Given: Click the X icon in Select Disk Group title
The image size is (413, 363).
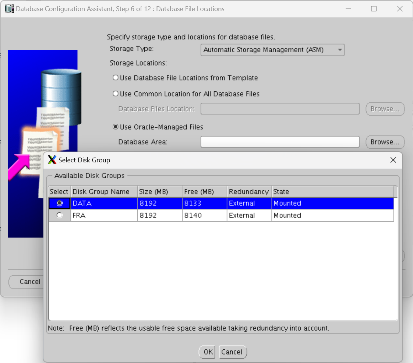Looking at the screenshot, I should (x=52, y=160).
